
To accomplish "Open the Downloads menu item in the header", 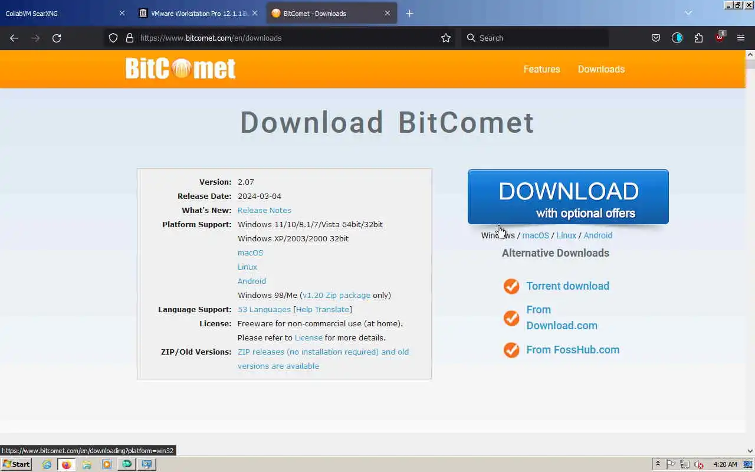I will click(601, 69).
